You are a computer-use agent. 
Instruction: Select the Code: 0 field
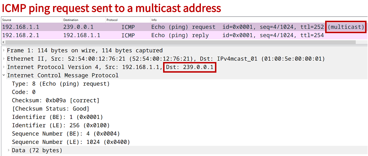(x=24, y=92)
